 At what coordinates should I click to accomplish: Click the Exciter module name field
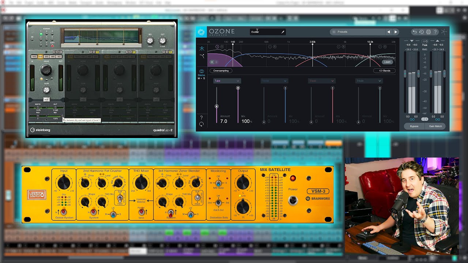[268, 32]
